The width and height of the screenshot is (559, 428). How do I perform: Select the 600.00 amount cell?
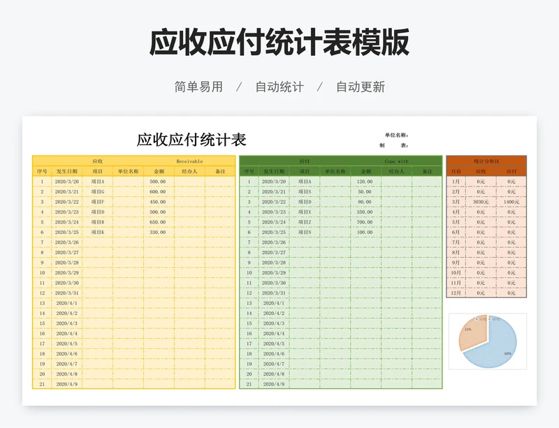(x=158, y=192)
